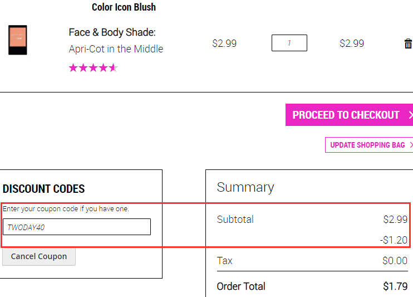Click the pink star rating under the shade name
This screenshot has height=297, width=413.
tap(94, 68)
